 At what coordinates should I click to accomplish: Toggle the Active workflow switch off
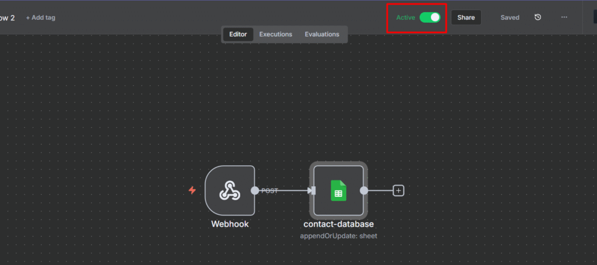point(430,18)
